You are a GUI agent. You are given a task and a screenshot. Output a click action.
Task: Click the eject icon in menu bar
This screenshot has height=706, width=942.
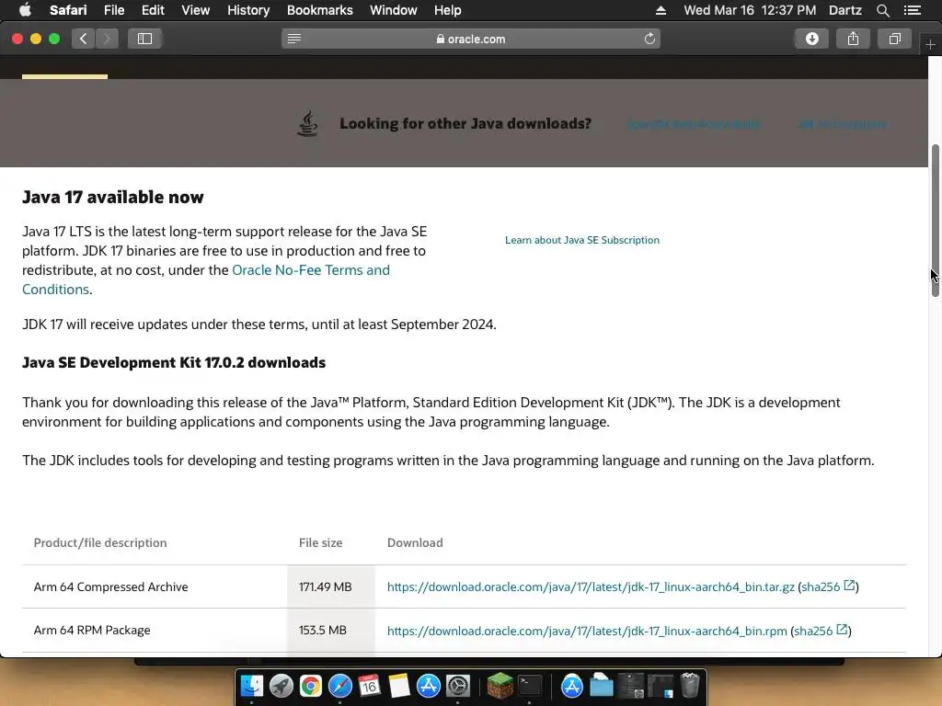pos(661,10)
